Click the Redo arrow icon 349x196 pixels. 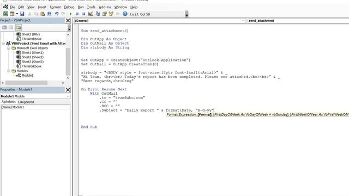pyautogui.click(x=63, y=14)
